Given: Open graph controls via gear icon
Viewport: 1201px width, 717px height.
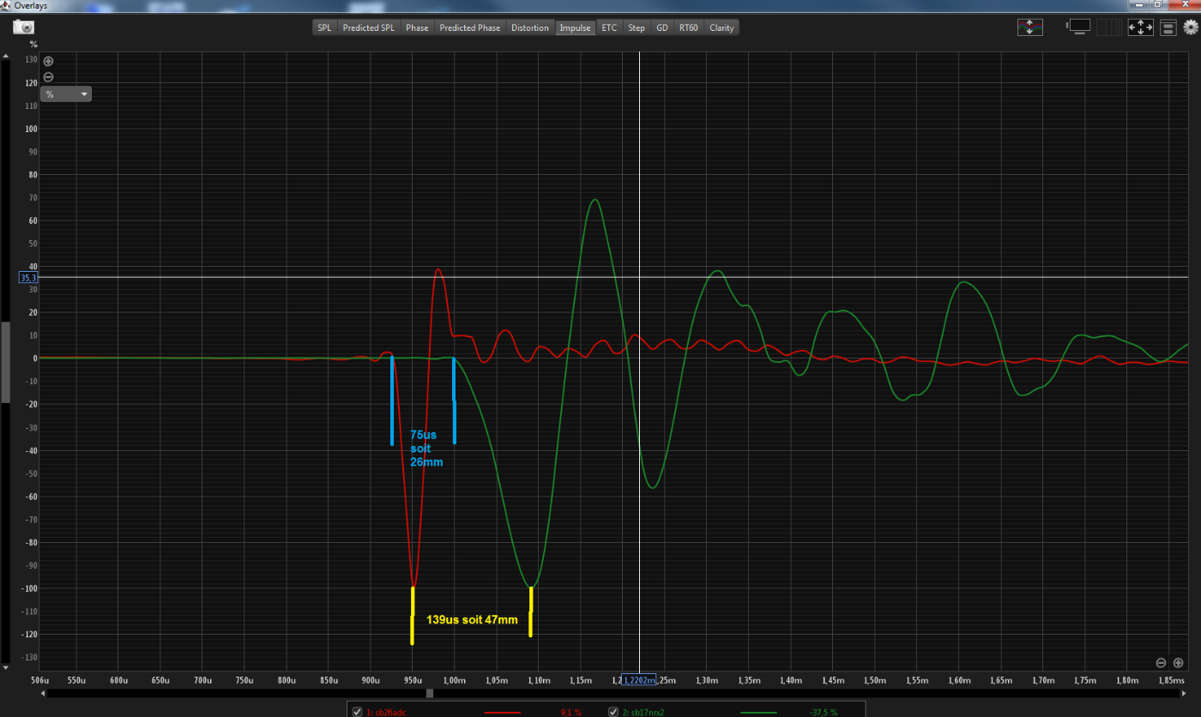Looking at the screenshot, I should coord(1190,27).
